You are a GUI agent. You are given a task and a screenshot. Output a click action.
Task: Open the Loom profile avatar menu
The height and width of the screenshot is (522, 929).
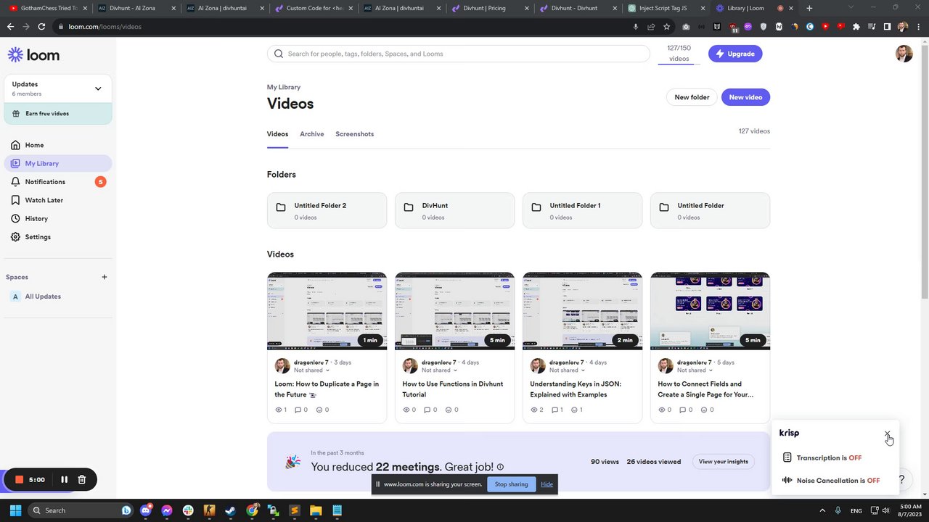[904, 54]
